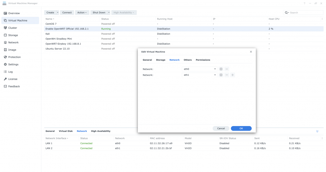
Task: Open the Virtual Disk tab below
Action: pyautogui.click(x=66, y=131)
